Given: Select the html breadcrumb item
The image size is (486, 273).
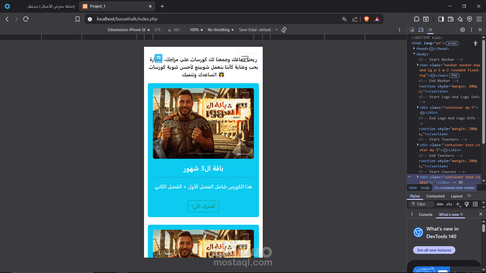Looking at the screenshot, I should coord(413,188).
